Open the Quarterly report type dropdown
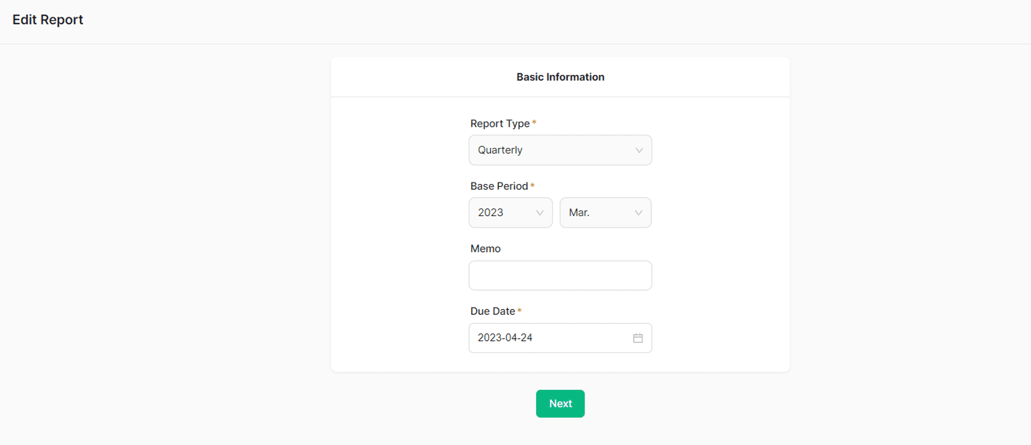 tap(560, 150)
